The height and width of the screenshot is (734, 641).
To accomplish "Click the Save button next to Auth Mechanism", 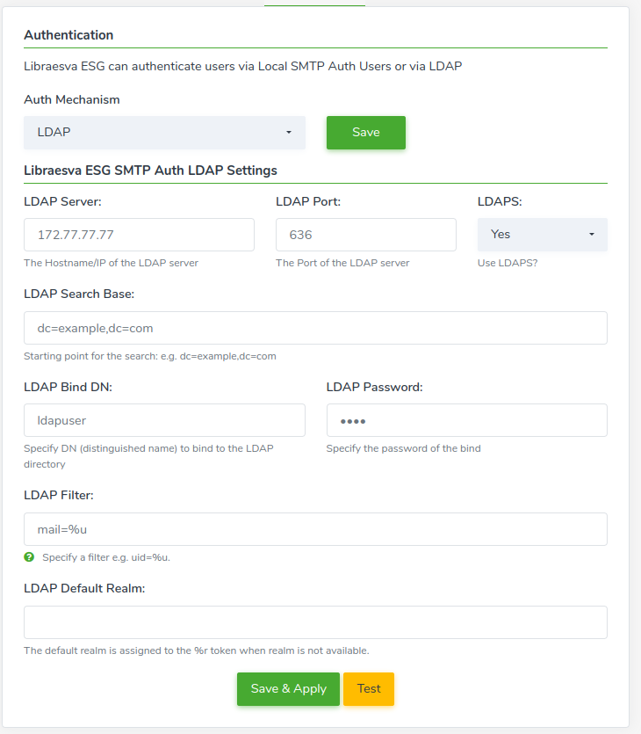I will (x=365, y=133).
